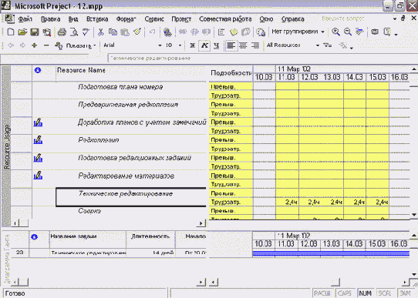Click the Print icon in toolbar
Image resolution: width=418 pixels, height=298 pixels.
62,32
